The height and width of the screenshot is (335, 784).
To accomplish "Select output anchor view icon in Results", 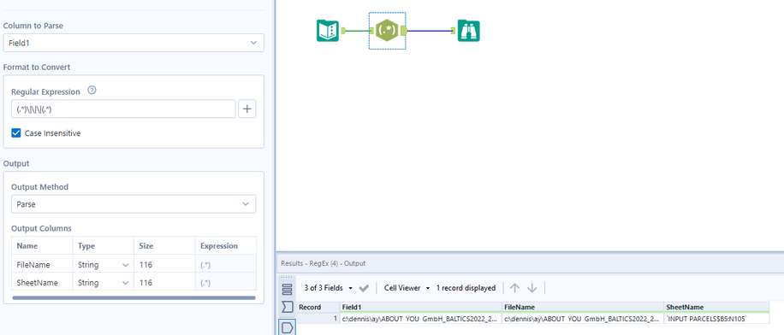I will point(287,327).
